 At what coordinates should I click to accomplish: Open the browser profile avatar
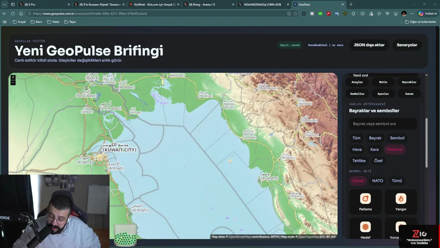click(404, 13)
